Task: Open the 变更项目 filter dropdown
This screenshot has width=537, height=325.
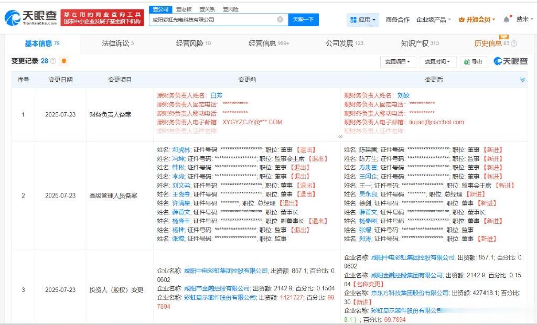Action: click(398, 62)
